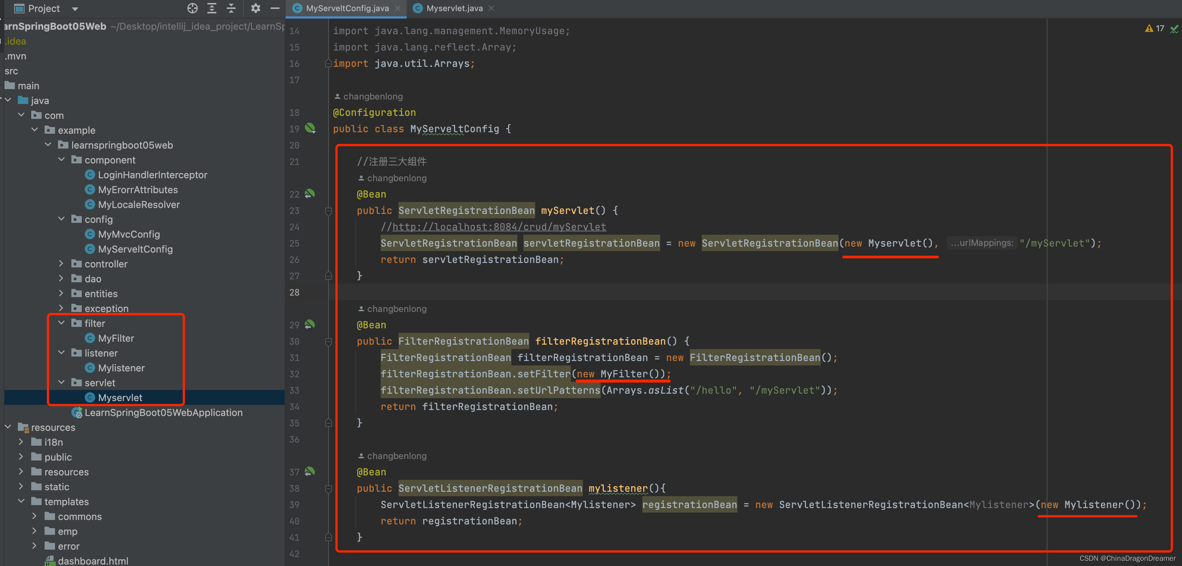Collapse the filter package
The width and height of the screenshot is (1182, 566).
61,323
